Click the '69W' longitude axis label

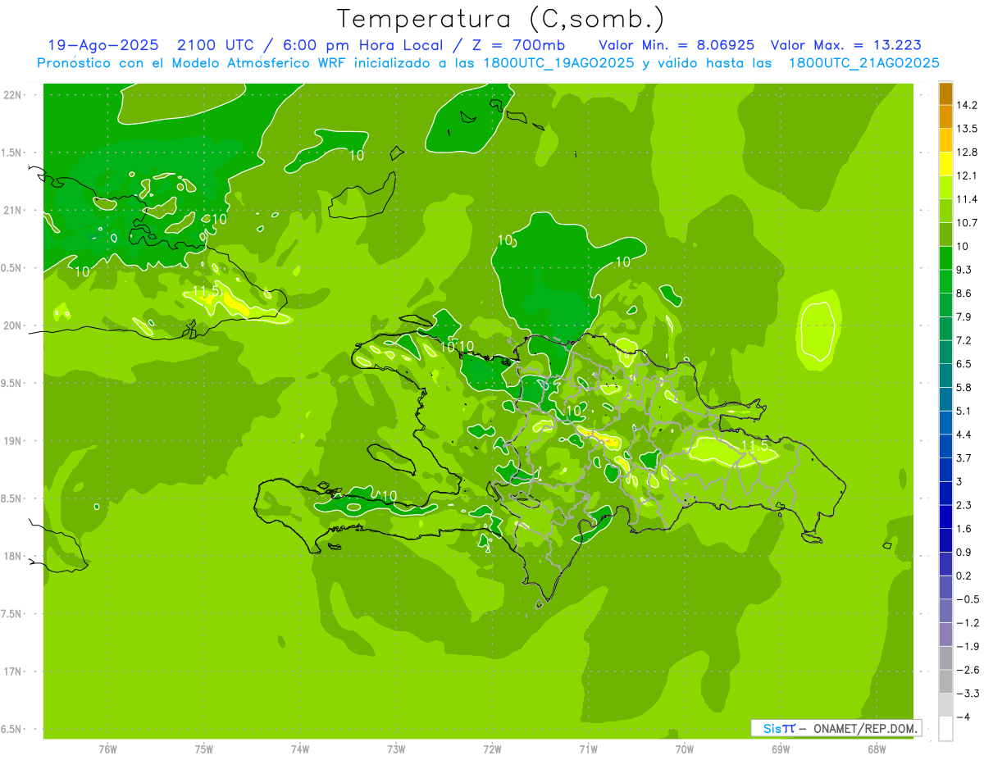coord(781,749)
